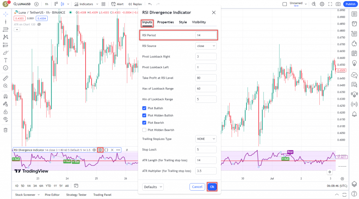Open RSI Divergence Indicator settings gear
The width and height of the screenshot is (359, 199).
point(100,150)
